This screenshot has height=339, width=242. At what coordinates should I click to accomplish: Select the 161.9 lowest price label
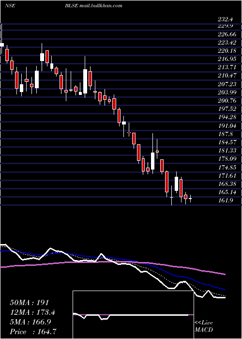pyautogui.click(x=226, y=200)
